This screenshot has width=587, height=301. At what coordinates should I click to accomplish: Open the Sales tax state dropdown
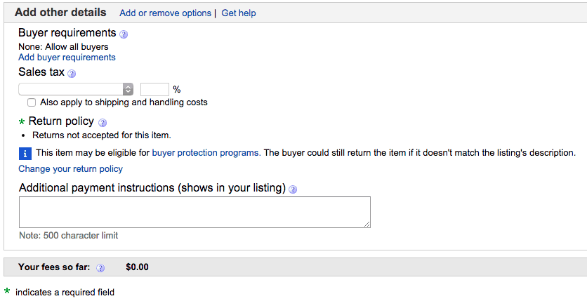coord(76,89)
